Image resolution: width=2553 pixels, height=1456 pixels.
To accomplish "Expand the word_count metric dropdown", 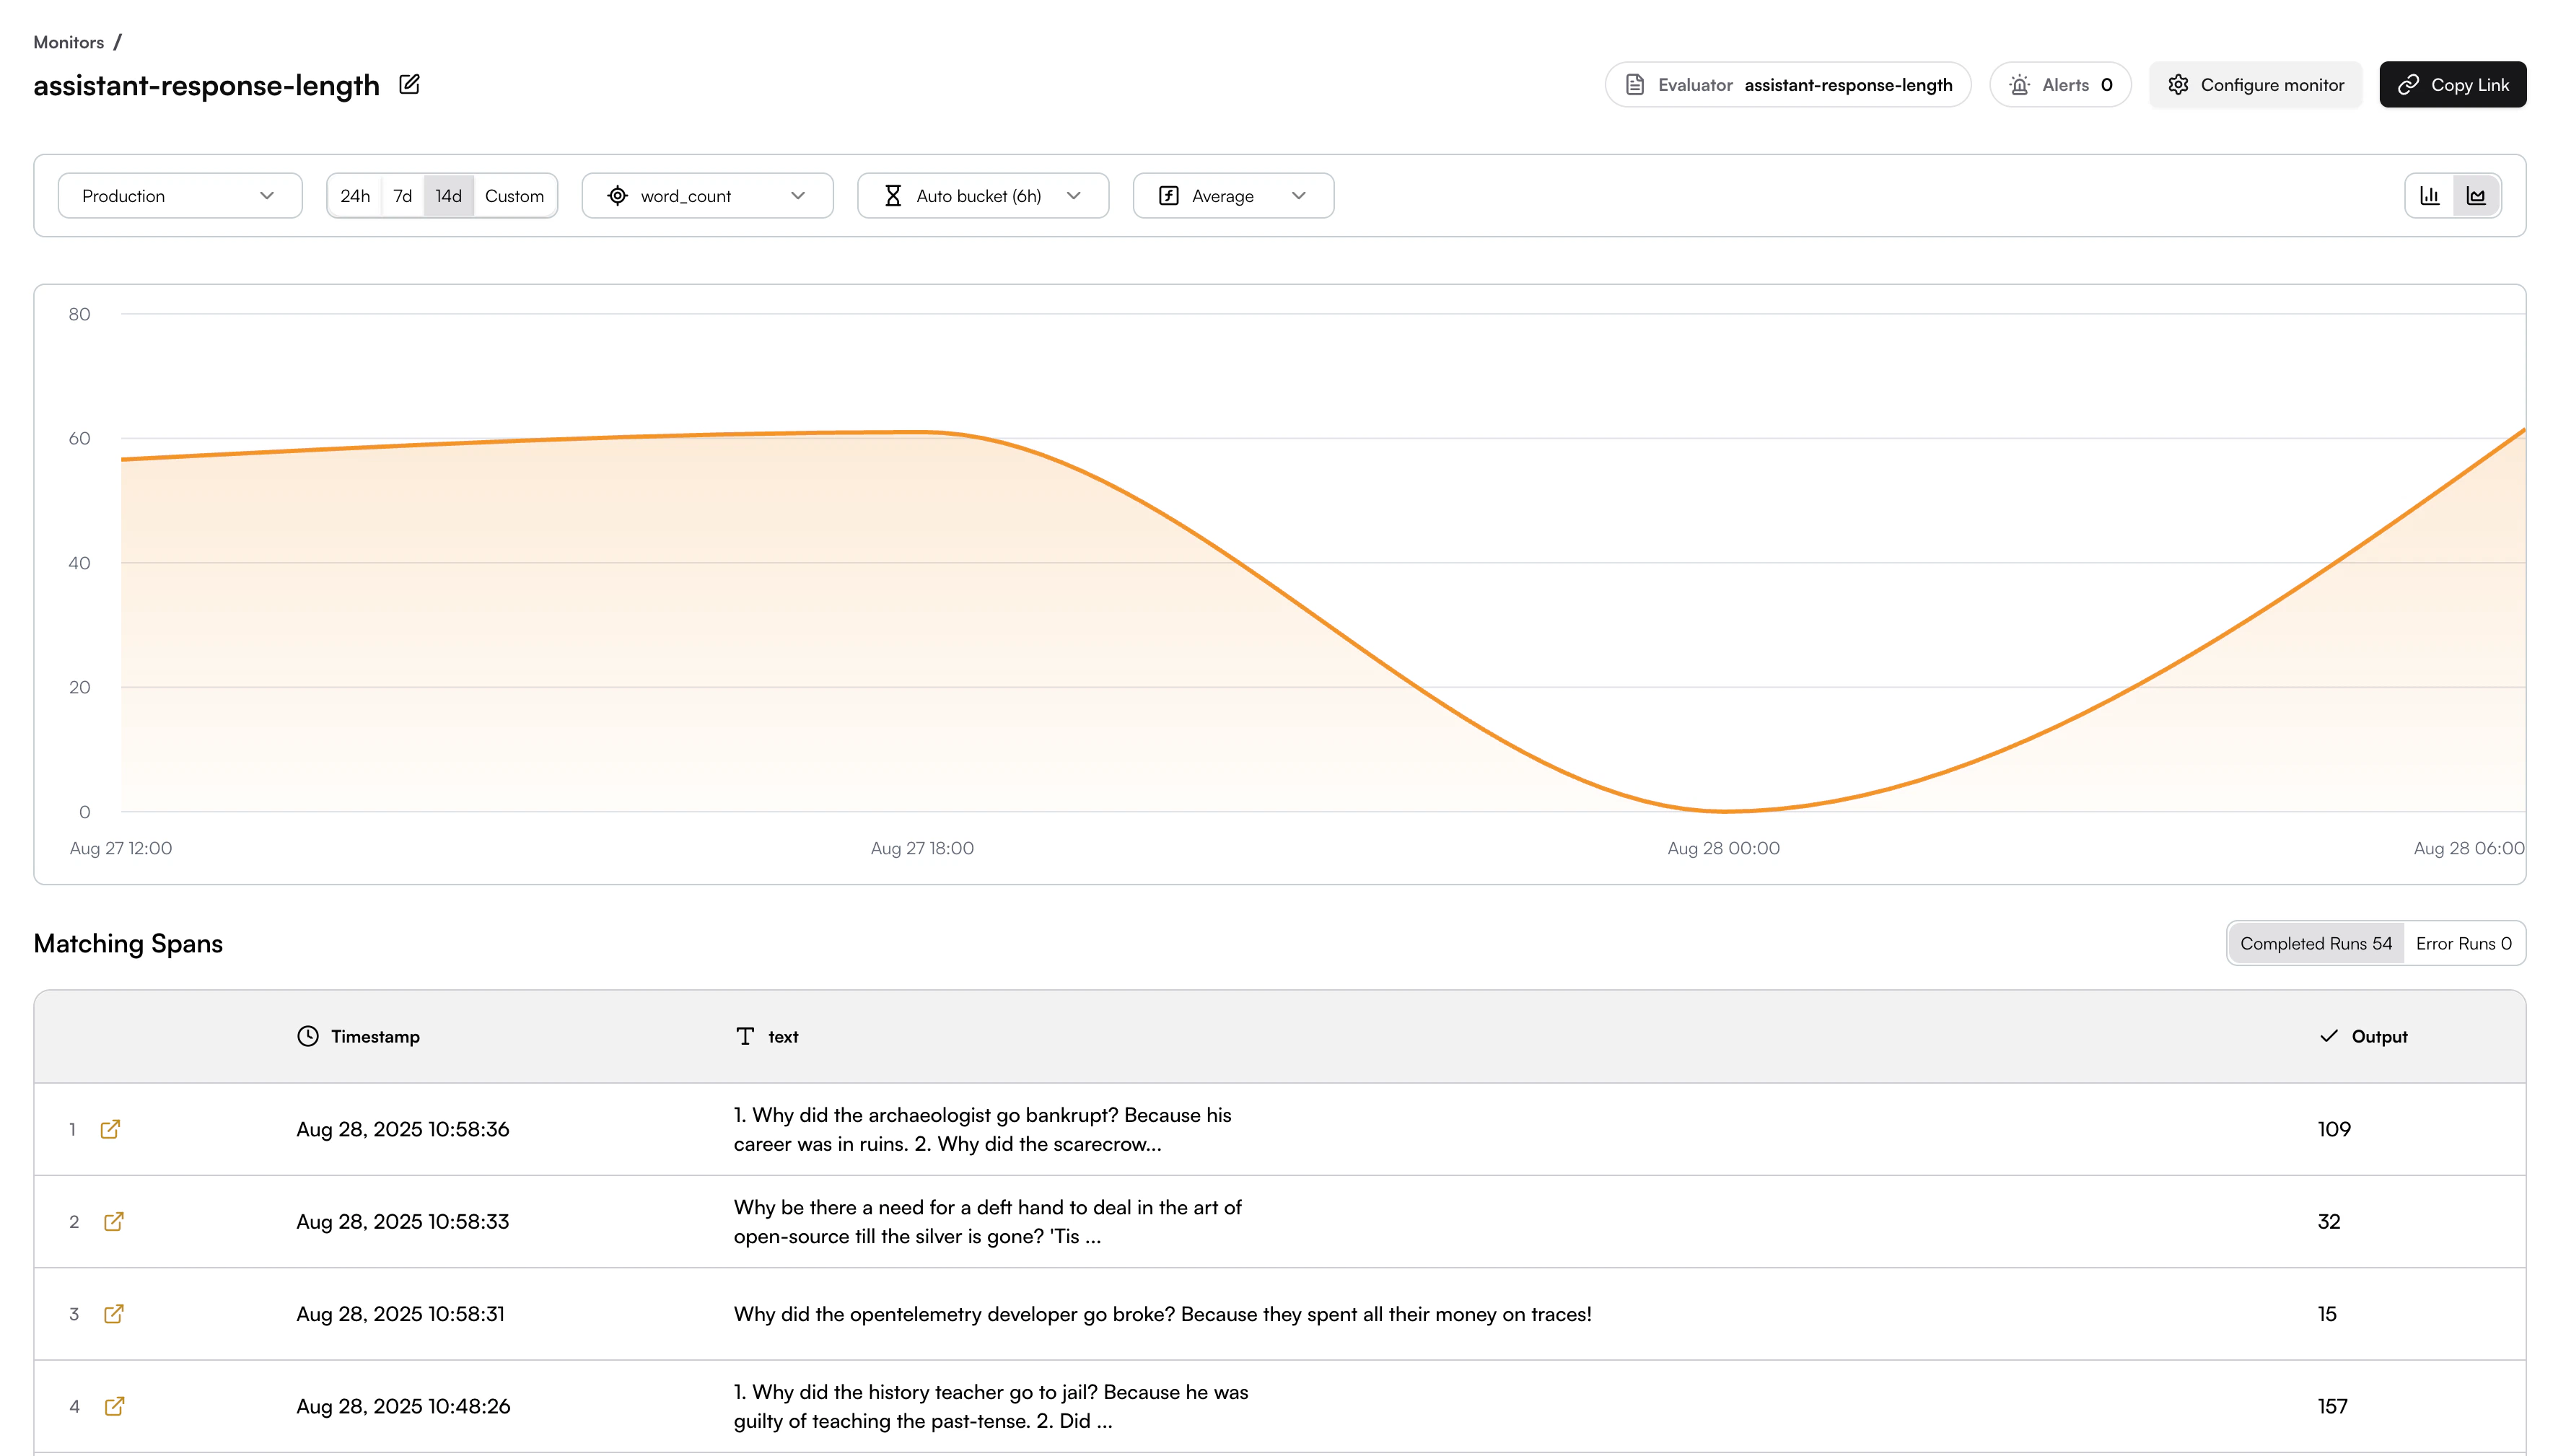I will [x=707, y=196].
